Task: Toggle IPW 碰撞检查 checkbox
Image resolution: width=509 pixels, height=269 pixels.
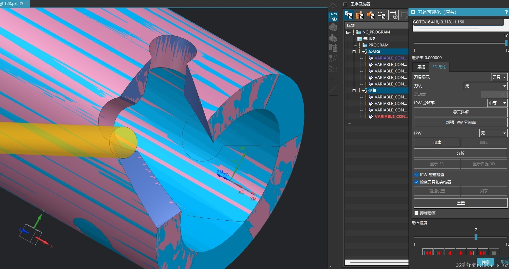Action: pos(416,174)
